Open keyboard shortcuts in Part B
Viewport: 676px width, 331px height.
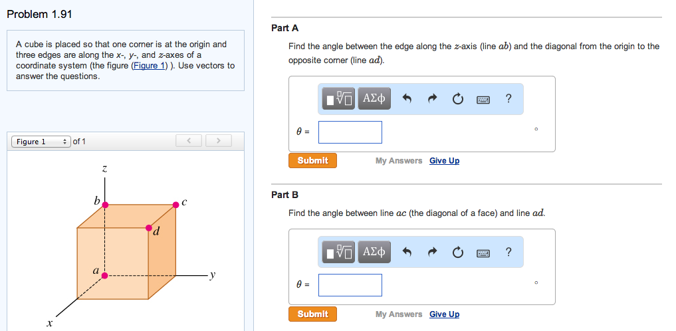(x=483, y=253)
